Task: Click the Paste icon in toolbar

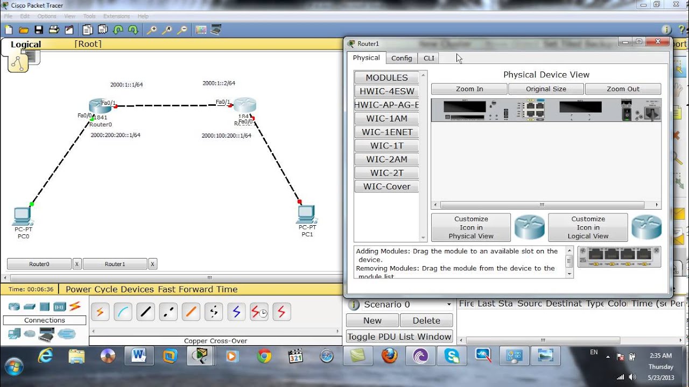Action: pos(102,30)
